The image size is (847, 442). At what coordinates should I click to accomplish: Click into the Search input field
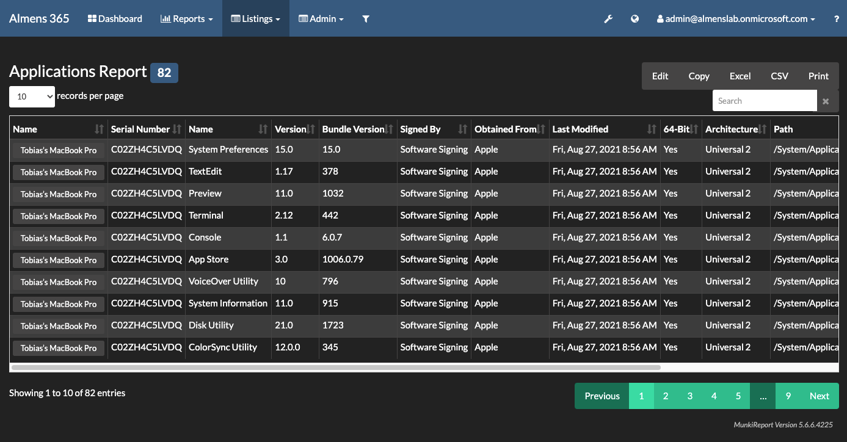(765, 101)
